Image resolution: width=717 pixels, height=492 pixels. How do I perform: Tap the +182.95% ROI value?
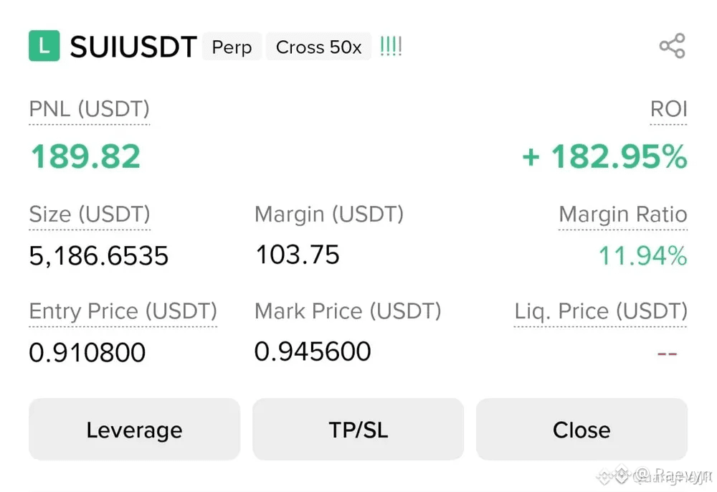[x=604, y=156]
